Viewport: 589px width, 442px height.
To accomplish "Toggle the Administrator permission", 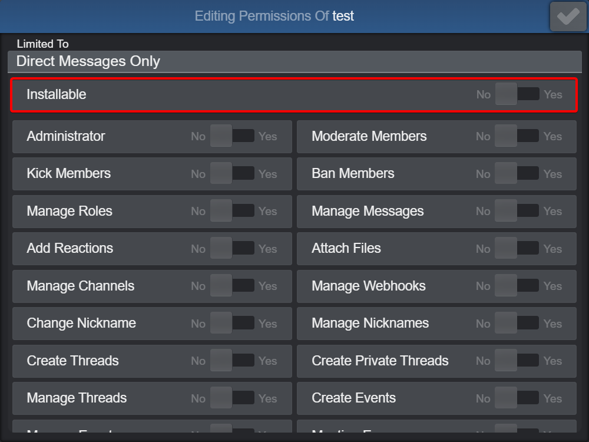I will point(233,136).
